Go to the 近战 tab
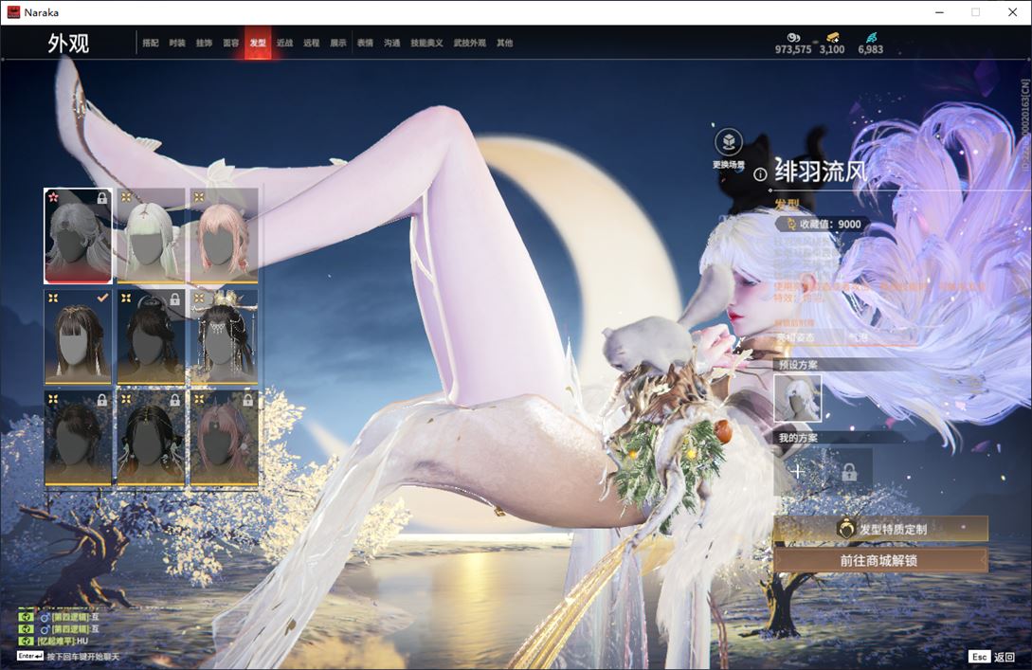The width and height of the screenshot is (1032, 670). (285, 43)
